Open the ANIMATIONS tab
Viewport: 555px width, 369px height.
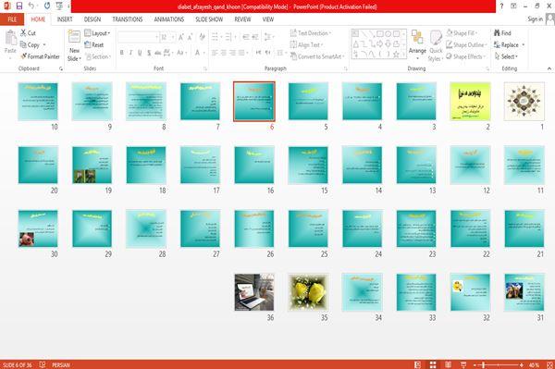[x=169, y=19]
